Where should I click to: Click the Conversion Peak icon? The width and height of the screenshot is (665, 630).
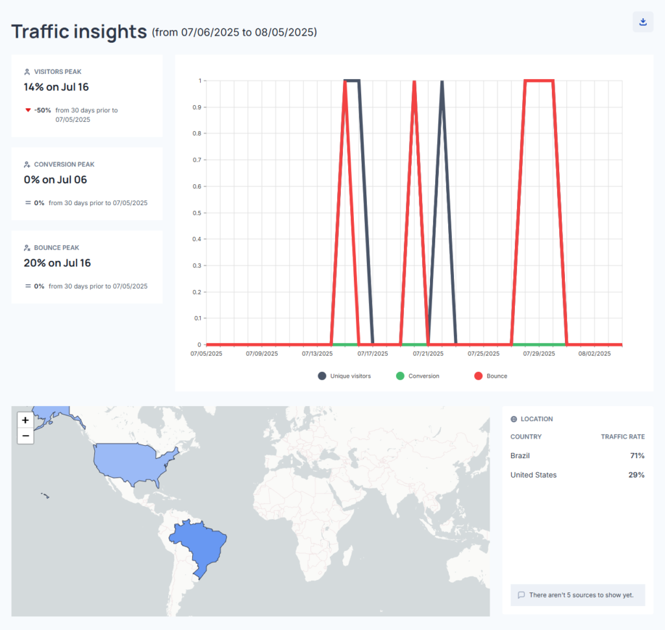pos(27,165)
